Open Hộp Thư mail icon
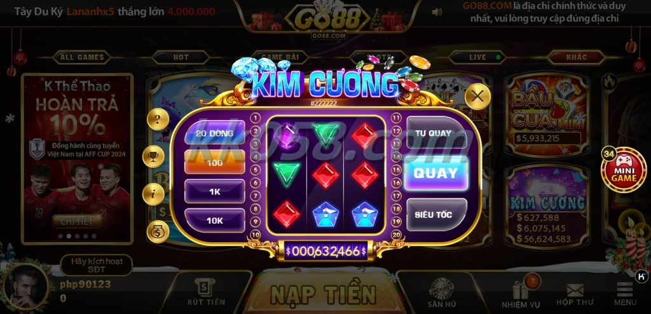This screenshot has width=651, height=314. click(575, 295)
